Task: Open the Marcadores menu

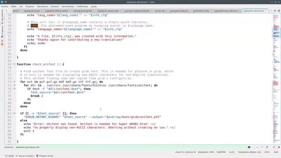Action: point(43,7)
